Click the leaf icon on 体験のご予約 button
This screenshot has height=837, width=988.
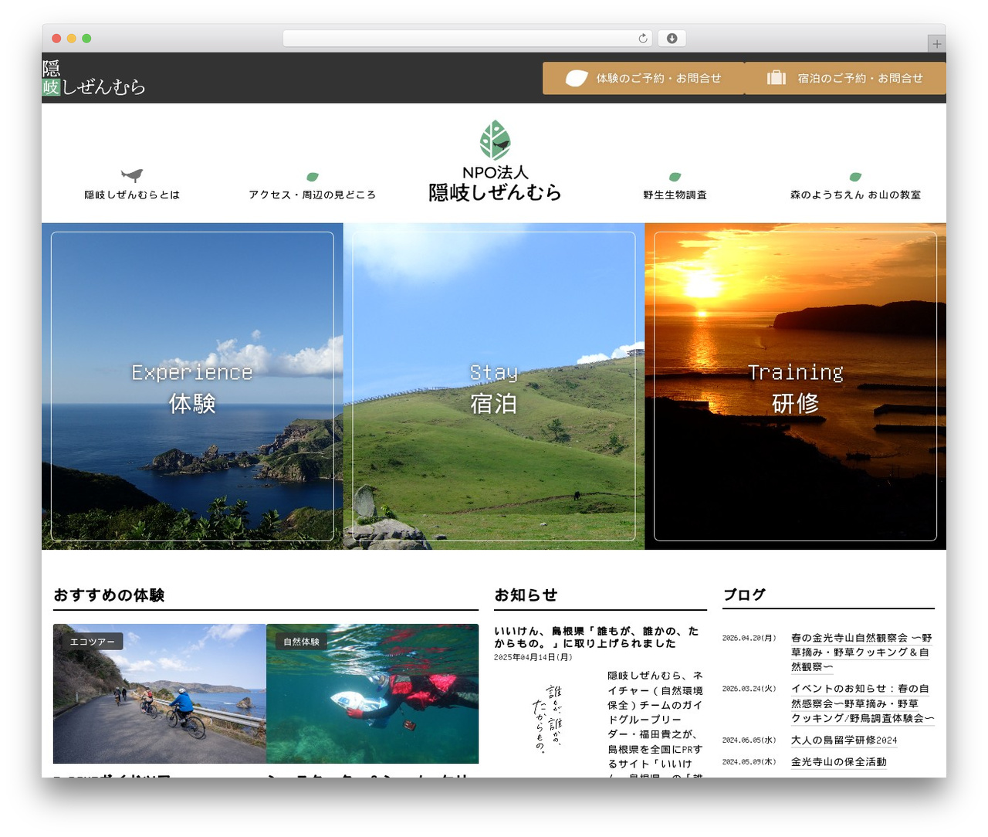pyautogui.click(x=577, y=78)
